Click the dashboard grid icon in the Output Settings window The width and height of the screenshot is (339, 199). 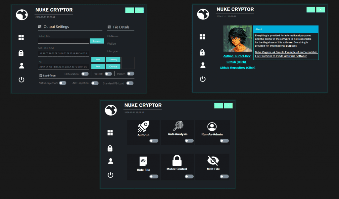[x=21, y=37]
